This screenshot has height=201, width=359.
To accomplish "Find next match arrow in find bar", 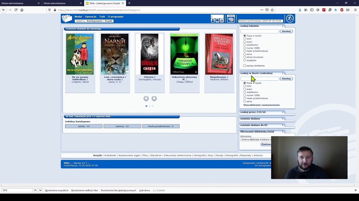I will (40, 190).
